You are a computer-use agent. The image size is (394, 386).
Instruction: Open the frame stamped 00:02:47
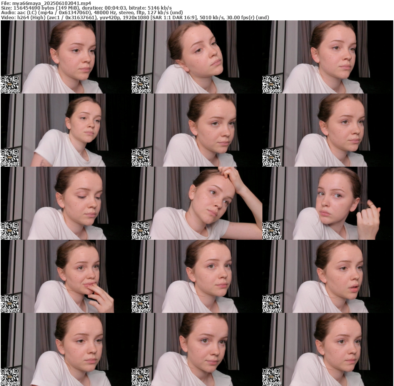[x=197, y=276]
